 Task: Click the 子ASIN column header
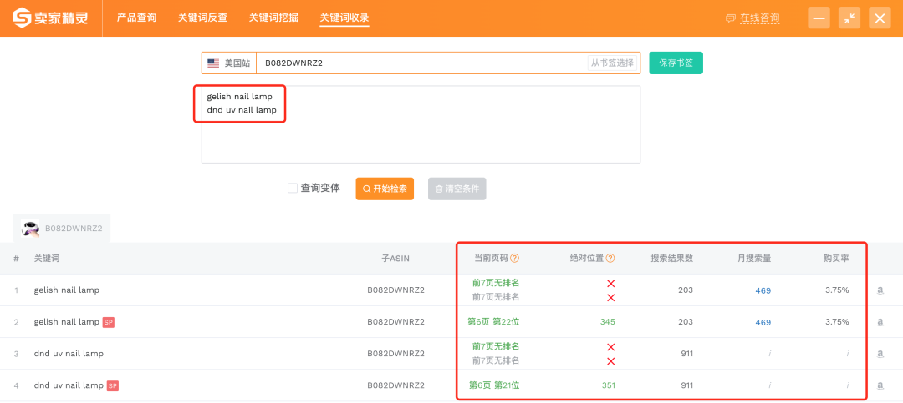[395, 258]
